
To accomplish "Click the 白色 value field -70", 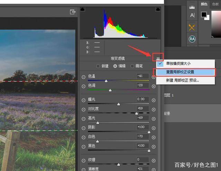I will click(143, 136).
